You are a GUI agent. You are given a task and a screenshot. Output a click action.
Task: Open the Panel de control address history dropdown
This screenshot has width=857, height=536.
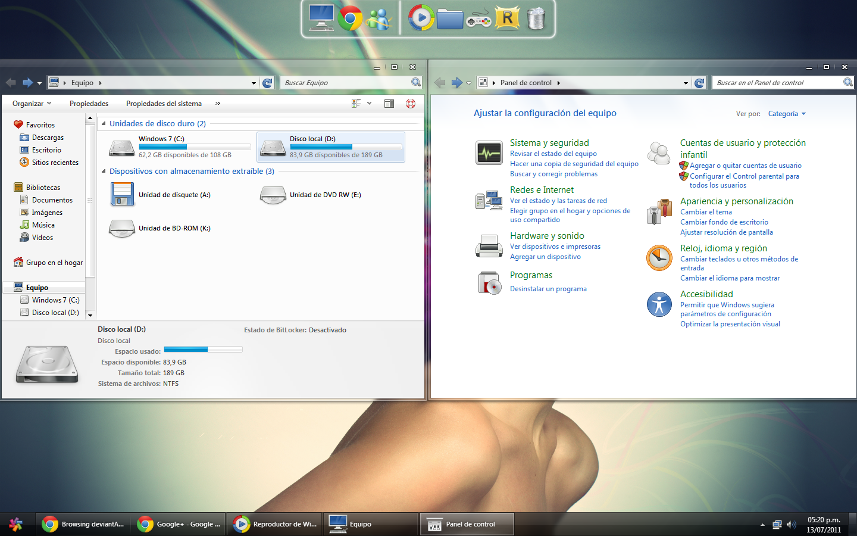(x=686, y=83)
